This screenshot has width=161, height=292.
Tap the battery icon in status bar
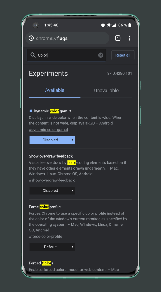(x=130, y=25)
